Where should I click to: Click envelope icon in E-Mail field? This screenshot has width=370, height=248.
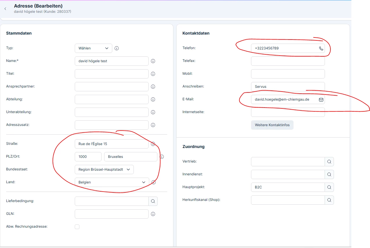point(321,99)
